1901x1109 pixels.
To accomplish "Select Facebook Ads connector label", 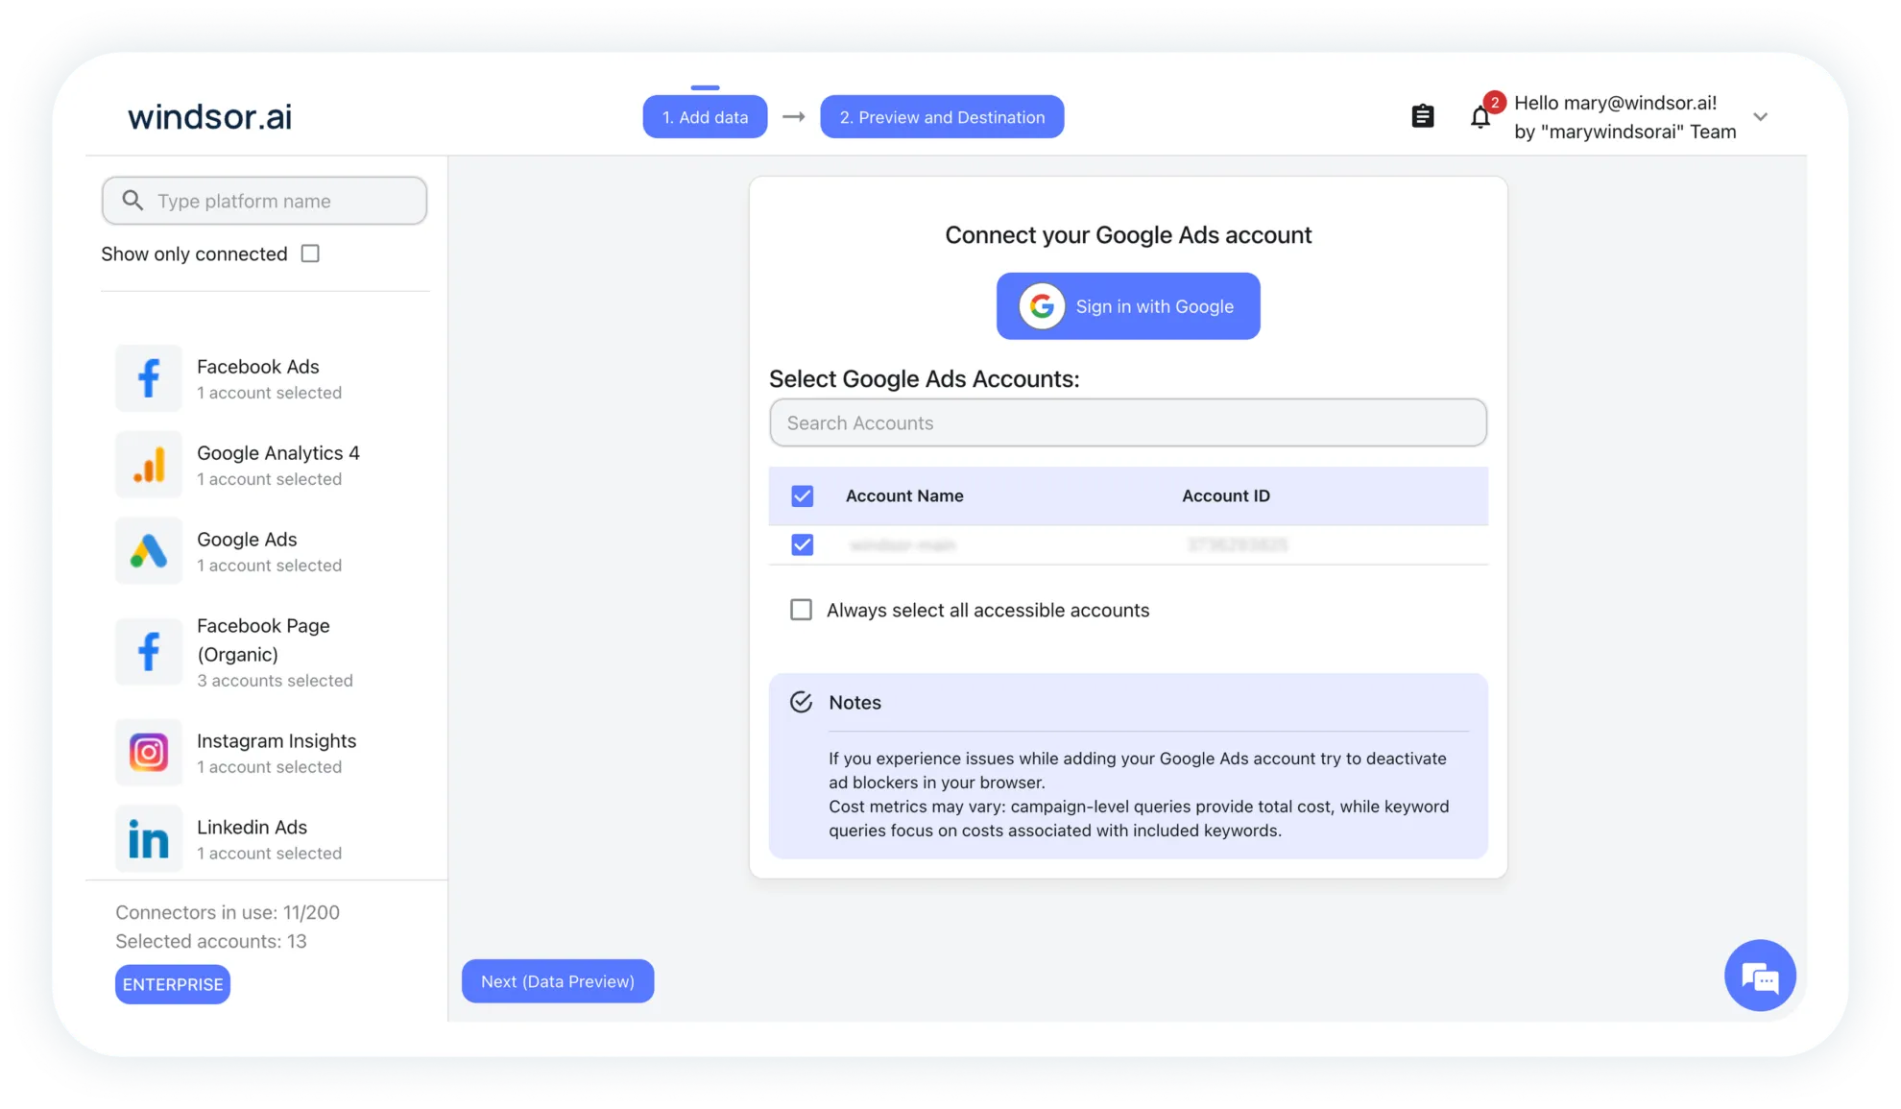I will (258, 367).
